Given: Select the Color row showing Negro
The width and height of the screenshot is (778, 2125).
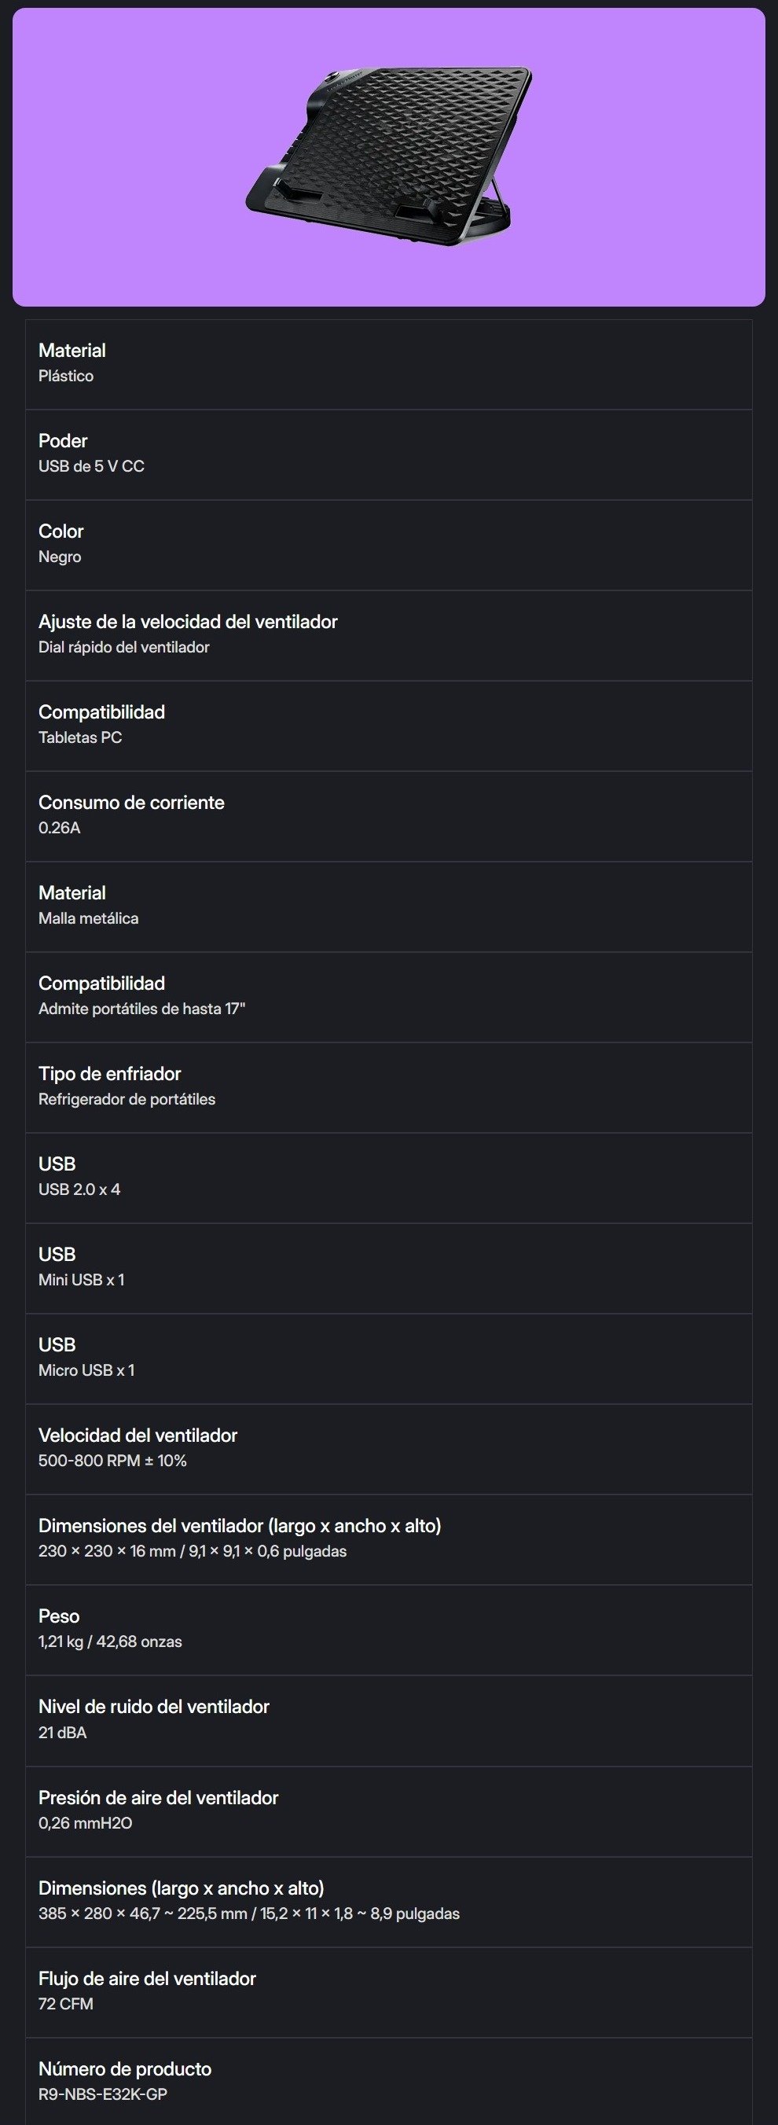Looking at the screenshot, I should (x=388, y=545).
